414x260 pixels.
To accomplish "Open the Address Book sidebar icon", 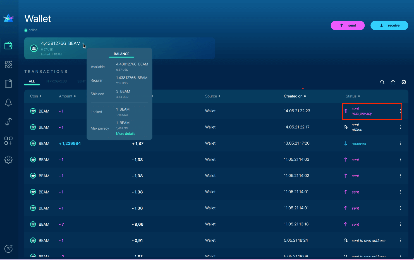I will [x=8, y=84].
